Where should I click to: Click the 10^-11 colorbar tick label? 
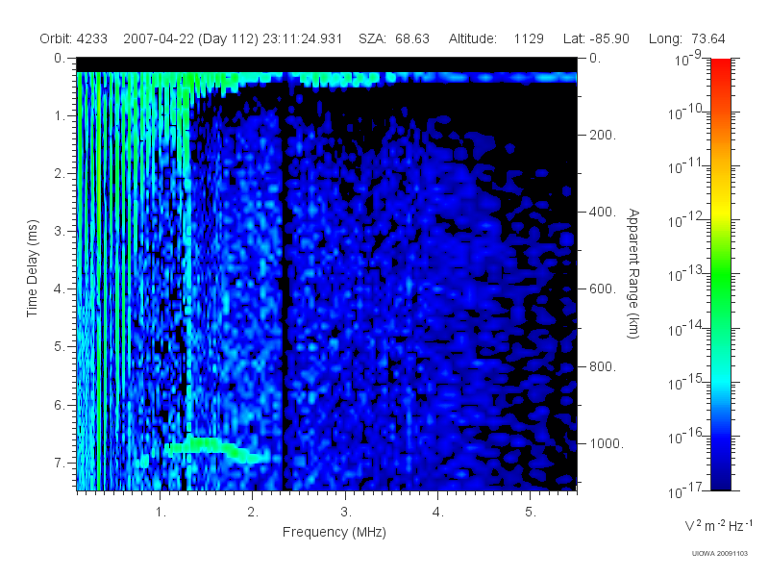(685, 166)
